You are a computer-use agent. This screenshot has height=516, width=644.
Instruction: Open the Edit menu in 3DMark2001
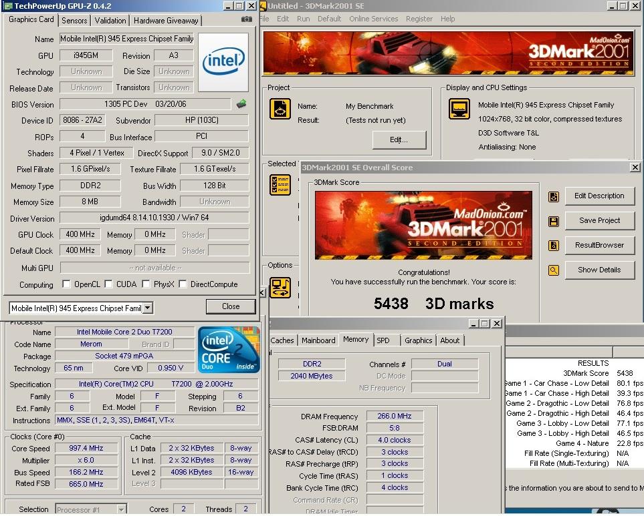pyautogui.click(x=283, y=19)
